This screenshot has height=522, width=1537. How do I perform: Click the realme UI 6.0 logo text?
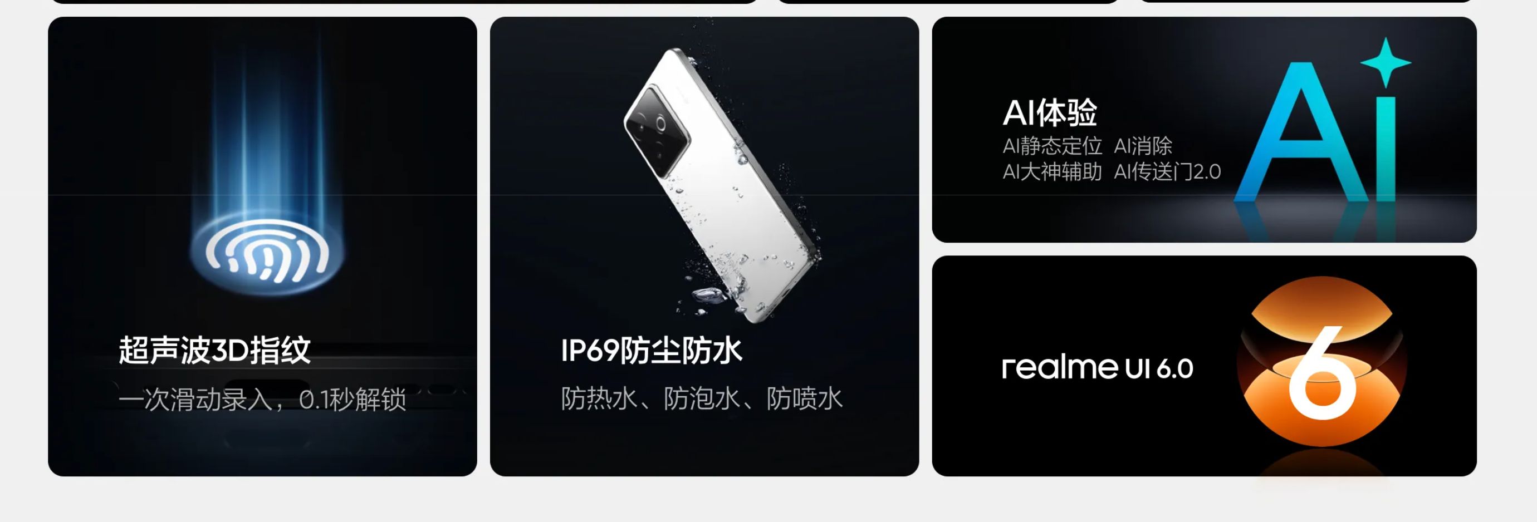coord(1097,367)
